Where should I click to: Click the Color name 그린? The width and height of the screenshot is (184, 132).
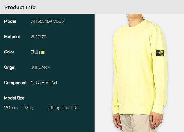point(34,52)
